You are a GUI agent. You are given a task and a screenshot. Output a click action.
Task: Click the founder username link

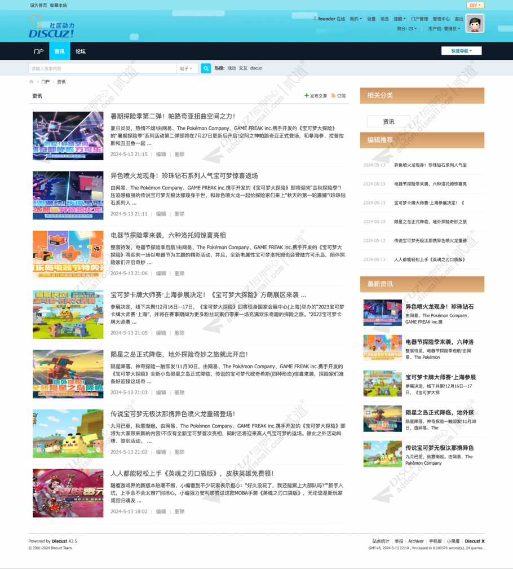(x=326, y=19)
